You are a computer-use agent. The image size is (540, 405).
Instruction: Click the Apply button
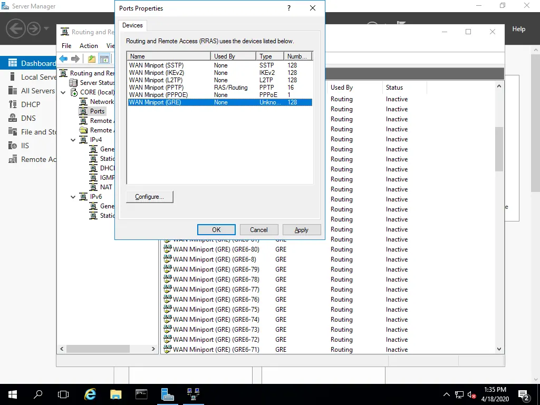301,230
